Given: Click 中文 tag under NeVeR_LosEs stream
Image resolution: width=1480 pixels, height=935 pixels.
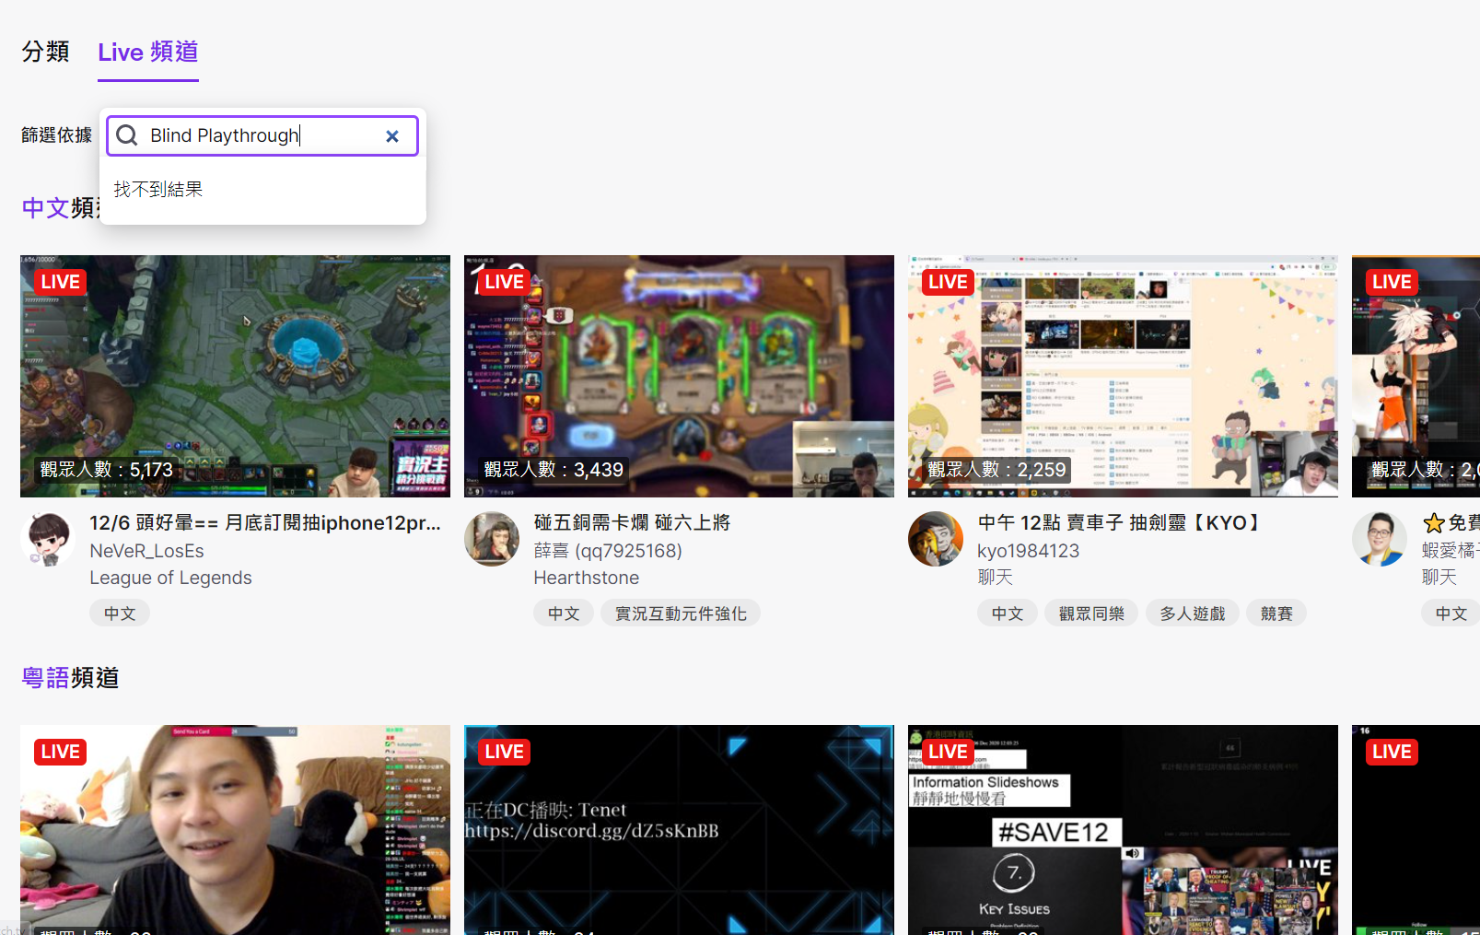Looking at the screenshot, I should click(x=120, y=614).
